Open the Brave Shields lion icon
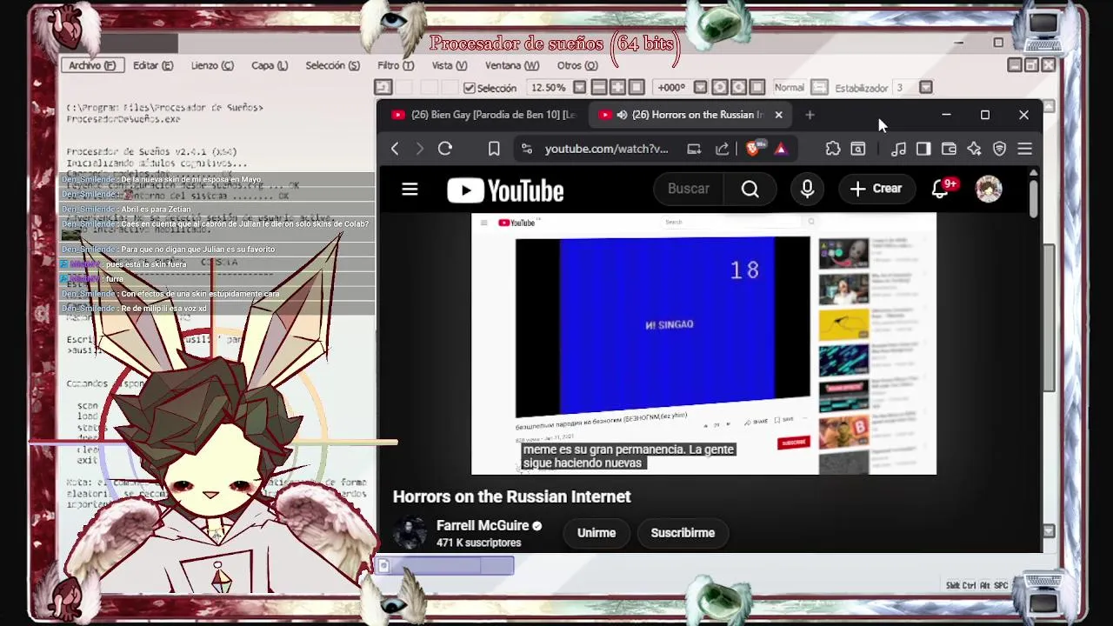The image size is (1113, 626). [x=754, y=149]
